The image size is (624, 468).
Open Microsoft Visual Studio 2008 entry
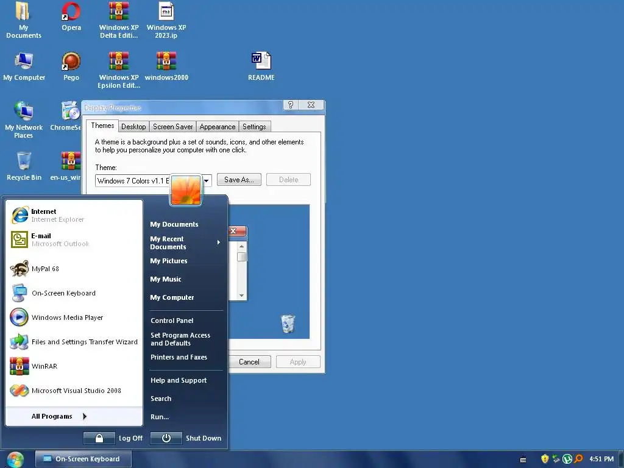point(74,391)
